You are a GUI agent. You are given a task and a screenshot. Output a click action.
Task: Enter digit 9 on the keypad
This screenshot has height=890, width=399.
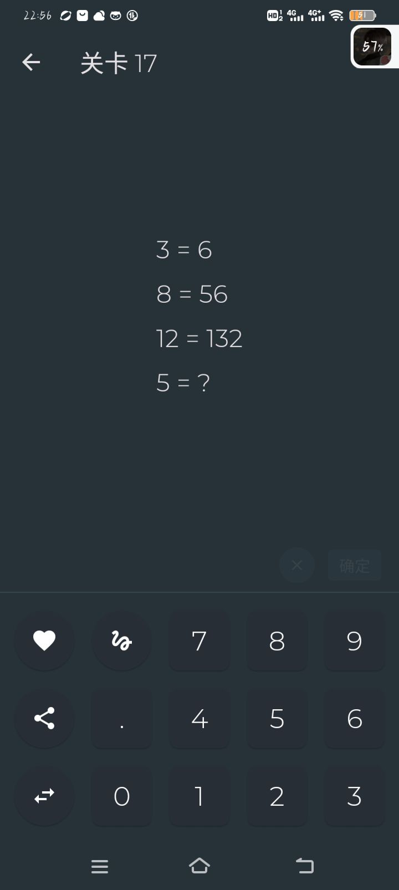click(355, 641)
